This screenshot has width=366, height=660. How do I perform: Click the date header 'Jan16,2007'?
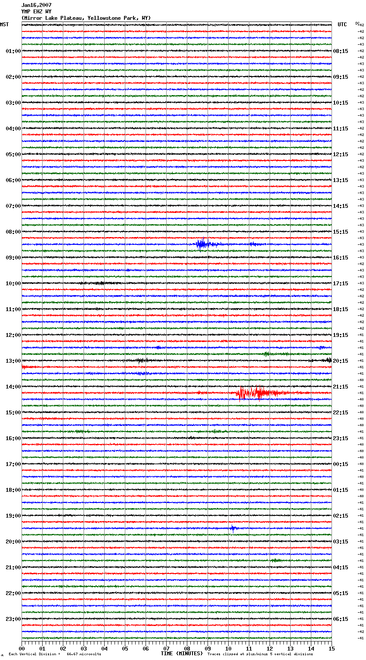click(37, 5)
